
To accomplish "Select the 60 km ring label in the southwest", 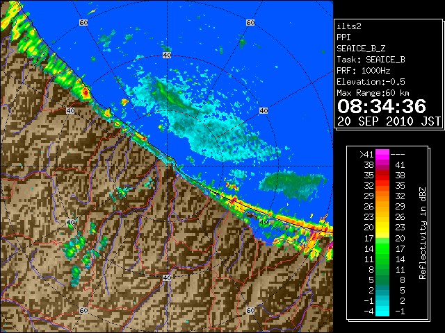I will tap(83, 311).
